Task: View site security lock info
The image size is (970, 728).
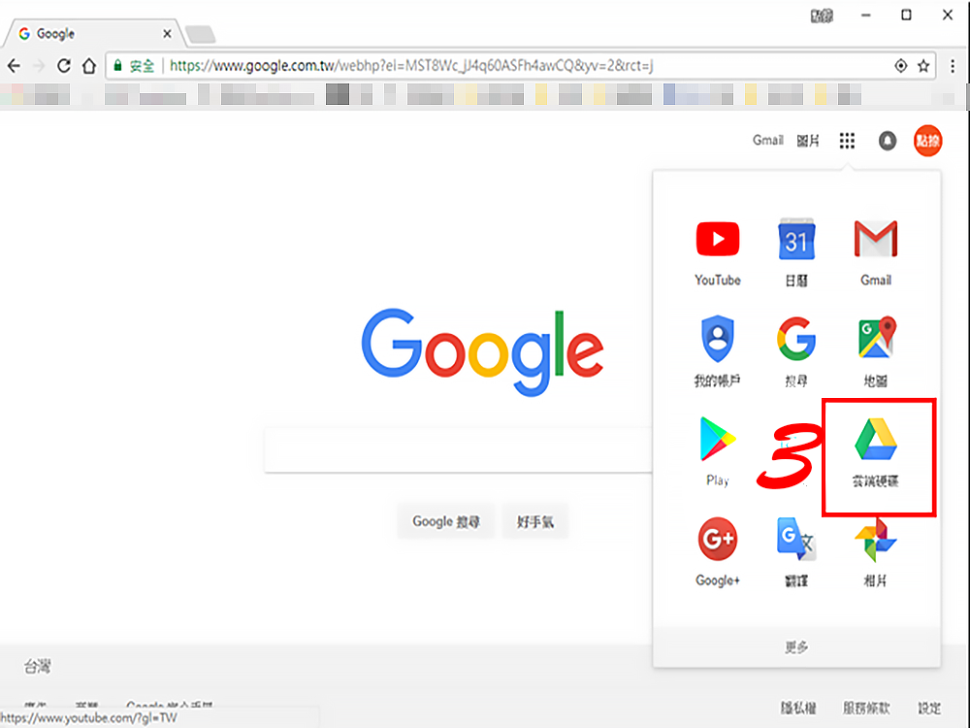Action: [117, 66]
